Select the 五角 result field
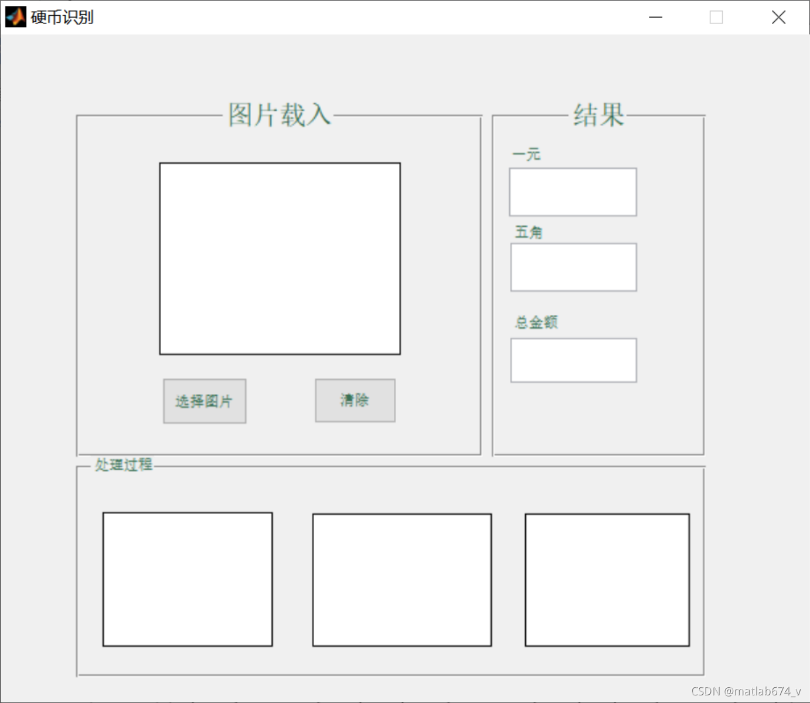Viewport: 810px width, 703px height. tap(573, 267)
